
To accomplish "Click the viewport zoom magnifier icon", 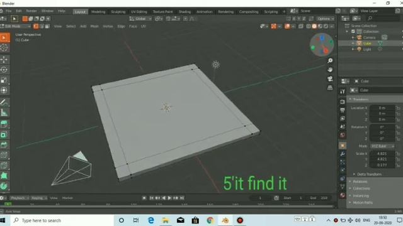I will point(330,60).
